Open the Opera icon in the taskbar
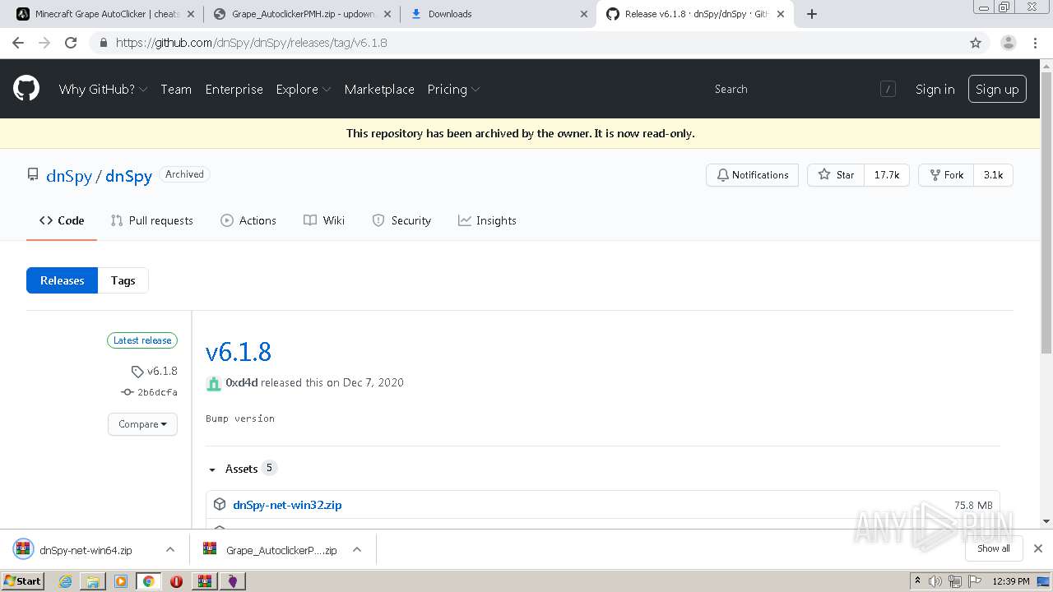Screen dimensions: 1053x592 [176, 581]
